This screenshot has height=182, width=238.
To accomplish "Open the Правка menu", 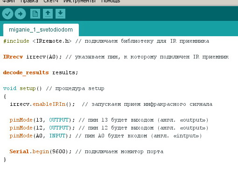I will point(29,1).
